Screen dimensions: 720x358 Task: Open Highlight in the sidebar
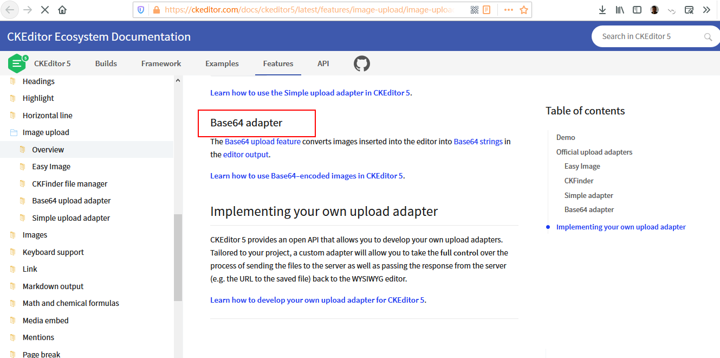pos(38,98)
